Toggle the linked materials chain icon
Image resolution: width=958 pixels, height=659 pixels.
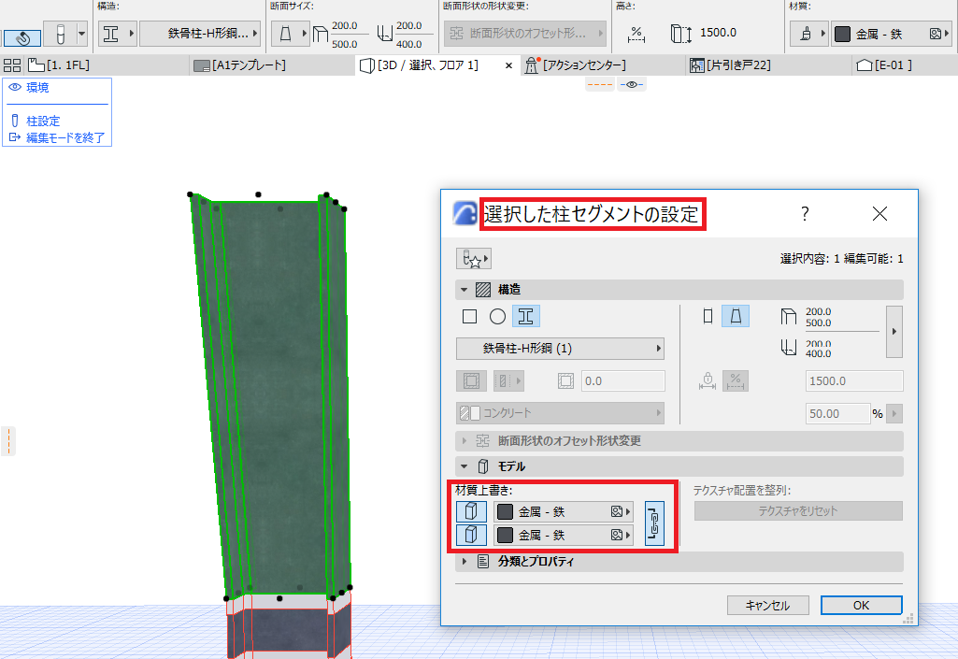tap(654, 523)
